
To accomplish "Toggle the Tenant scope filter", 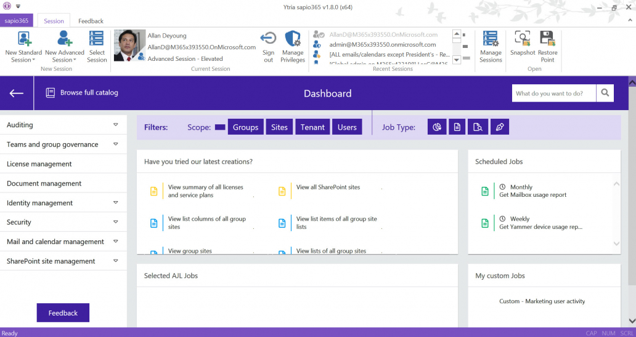I will (312, 127).
